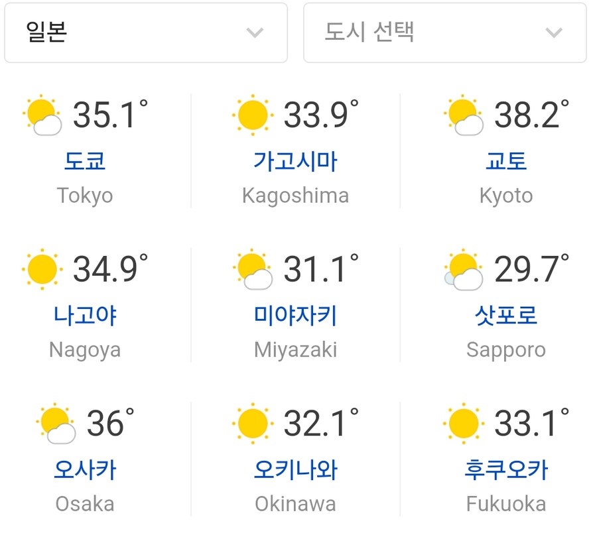Screen dimensions: 597x545
Task: Click the sun icon beside Nagoya
Action: click(41, 268)
